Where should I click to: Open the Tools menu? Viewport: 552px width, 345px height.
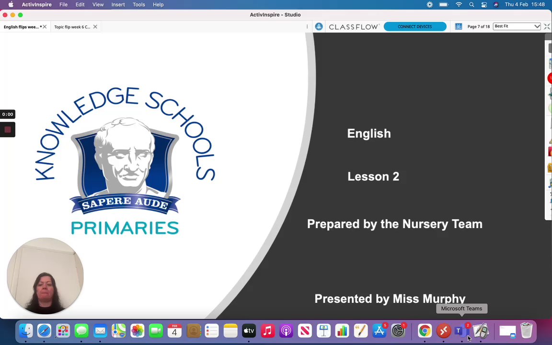coord(138,5)
